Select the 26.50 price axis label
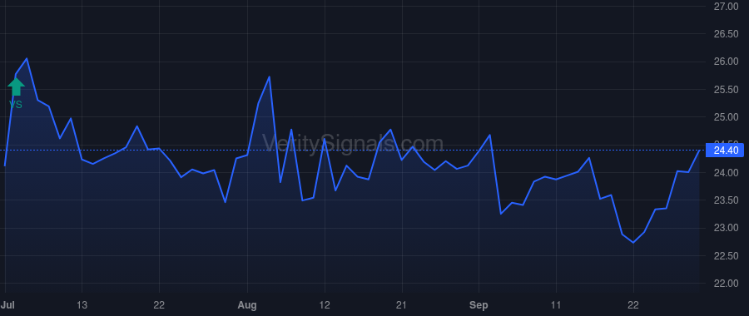The image size is (749, 316). coord(726,34)
